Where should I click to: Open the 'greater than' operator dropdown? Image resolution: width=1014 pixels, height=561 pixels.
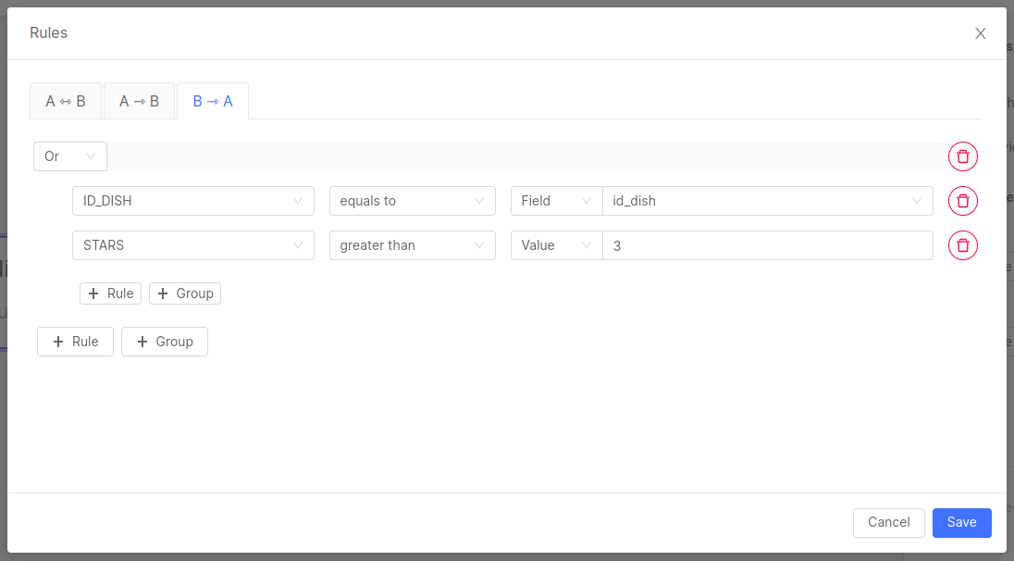coord(412,245)
